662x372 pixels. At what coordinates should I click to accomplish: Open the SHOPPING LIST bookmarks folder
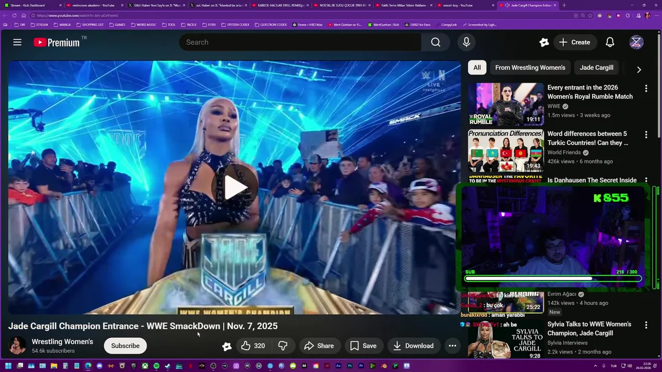tap(90, 24)
